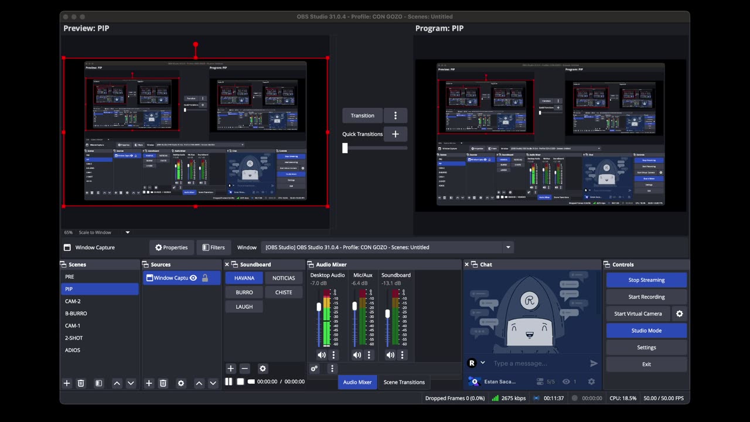This screenshot has height=422, width=750.
Task: Close the Soundboard dock
Action: click(x=227, y=264)
